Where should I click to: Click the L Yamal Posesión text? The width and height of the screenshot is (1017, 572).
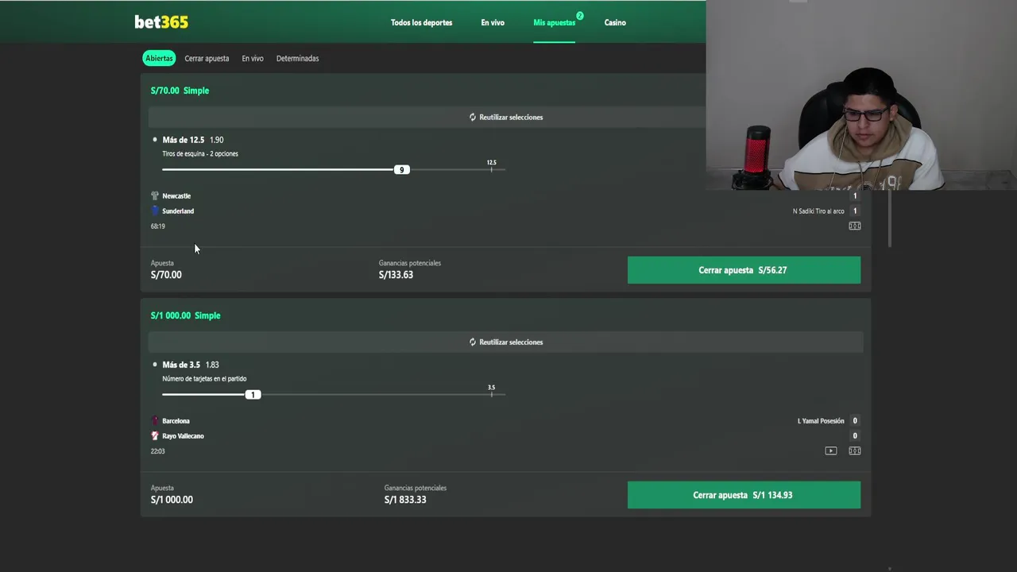click(821, 420)
